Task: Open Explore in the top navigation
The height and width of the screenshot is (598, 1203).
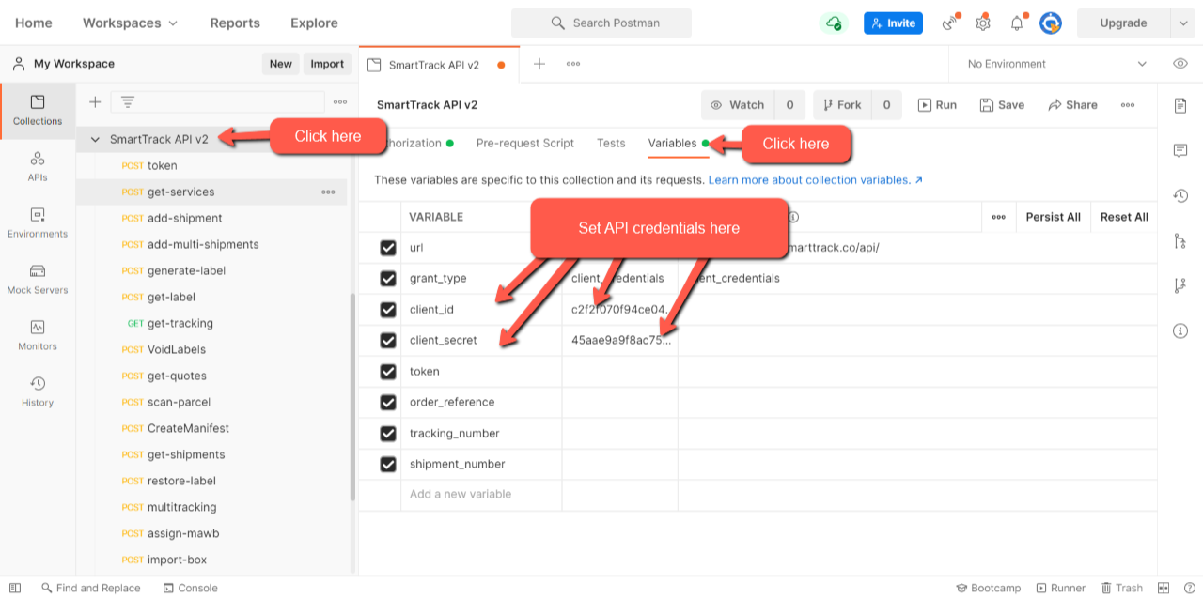Action: click(x=314, y=23)
